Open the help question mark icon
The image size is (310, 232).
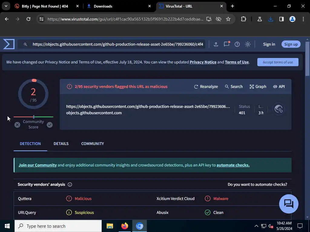(x=237, y=44)
